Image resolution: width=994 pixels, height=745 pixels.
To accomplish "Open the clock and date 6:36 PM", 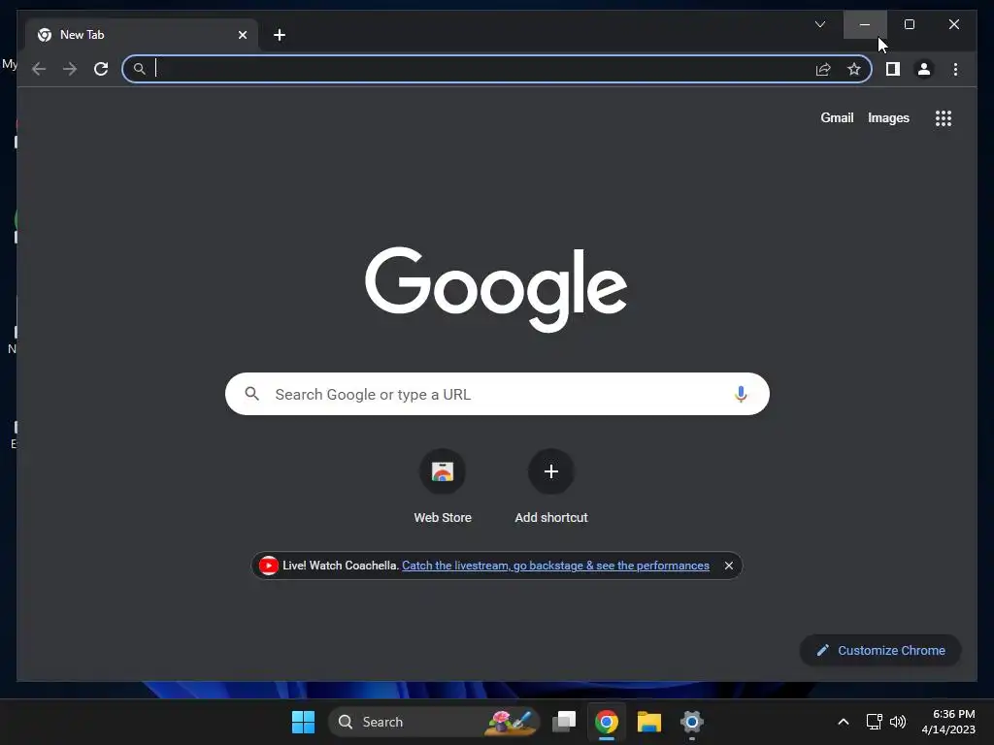I will (x=948, y=722).
